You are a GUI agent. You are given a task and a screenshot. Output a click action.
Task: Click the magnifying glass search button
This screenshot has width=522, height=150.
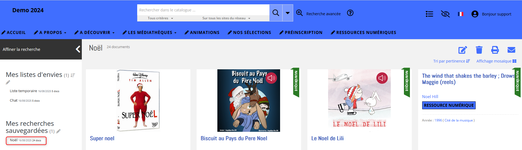pyautogui.click(x=276, y=13)
